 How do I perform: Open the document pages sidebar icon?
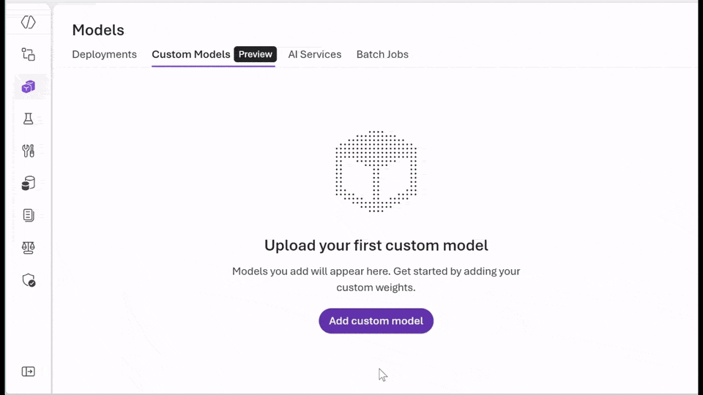pyautogui.click(x=29, y=215)
